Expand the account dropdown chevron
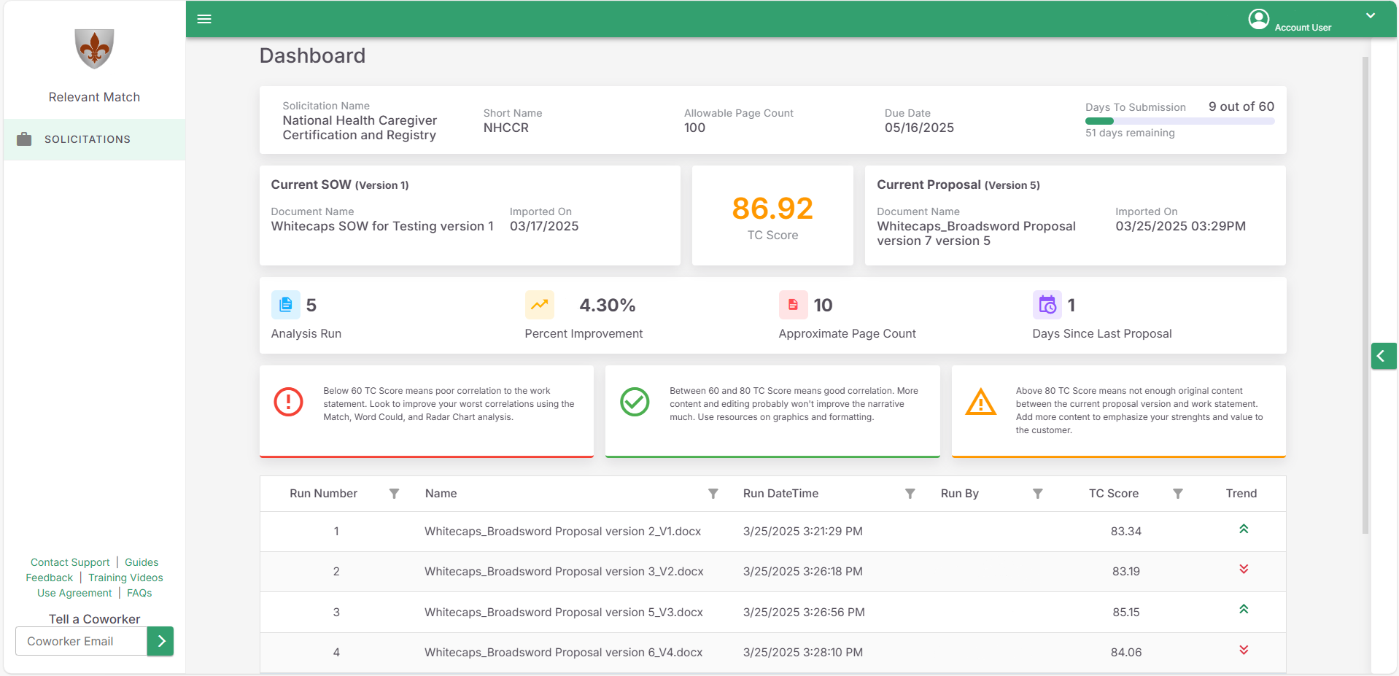Screen dimensions: 1399x676 [1371, 15]
